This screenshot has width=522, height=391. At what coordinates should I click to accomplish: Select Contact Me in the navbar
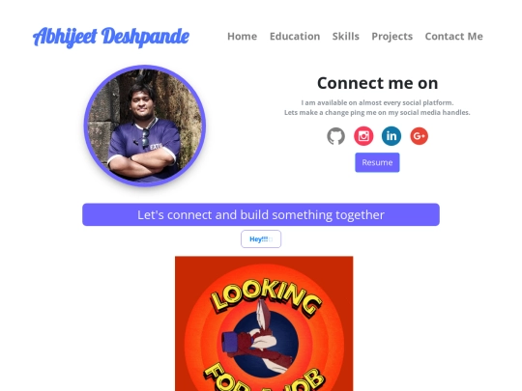click(453, 36)
